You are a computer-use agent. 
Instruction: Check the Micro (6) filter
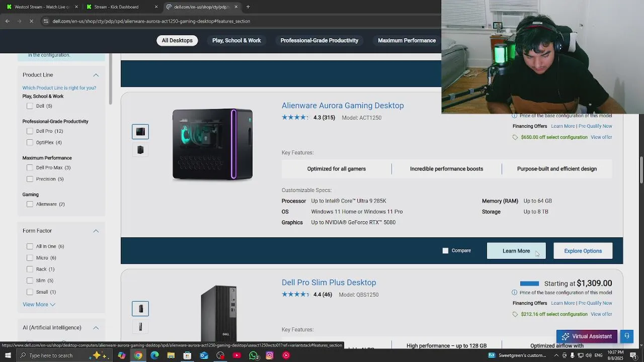pos(30,258)
